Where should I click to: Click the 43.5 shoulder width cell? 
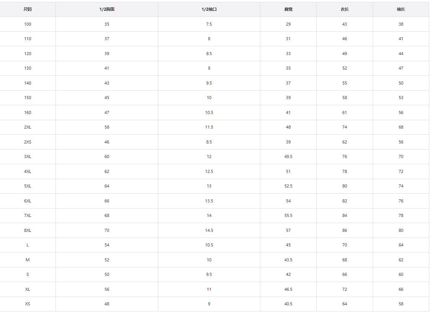[288, 260]
